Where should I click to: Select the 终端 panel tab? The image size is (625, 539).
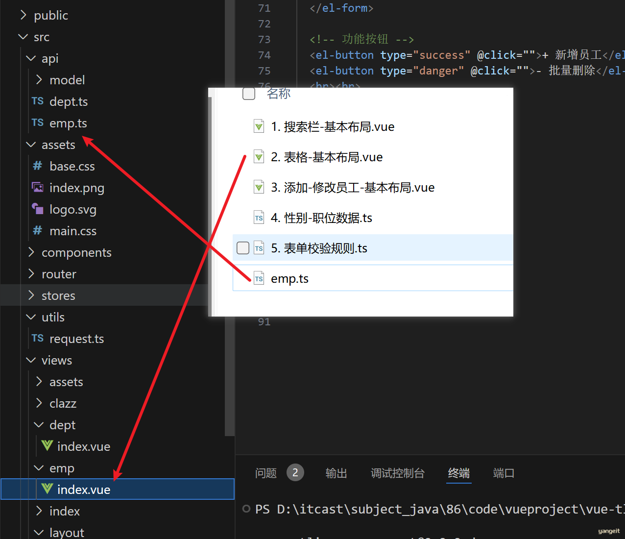pos(459,473)
